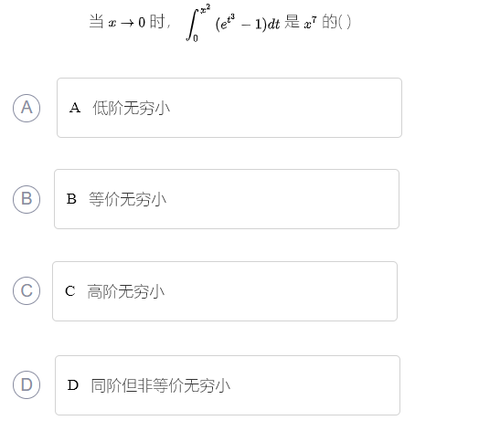479x431 pixels.
Task: Select the circled A radio button
Action: 27,108
